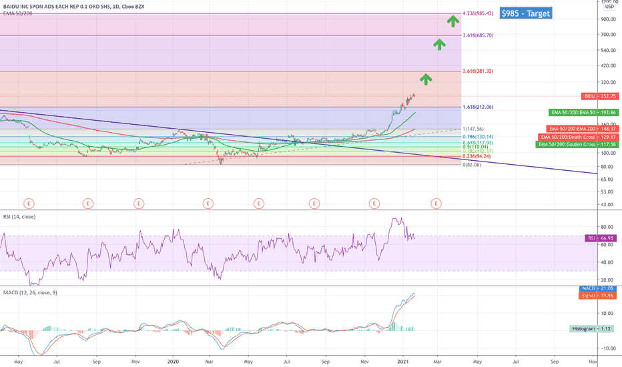622x367 pixels.
Task: Click the RSI (14, close) pane legend
Action: click(x=19, y=217)
